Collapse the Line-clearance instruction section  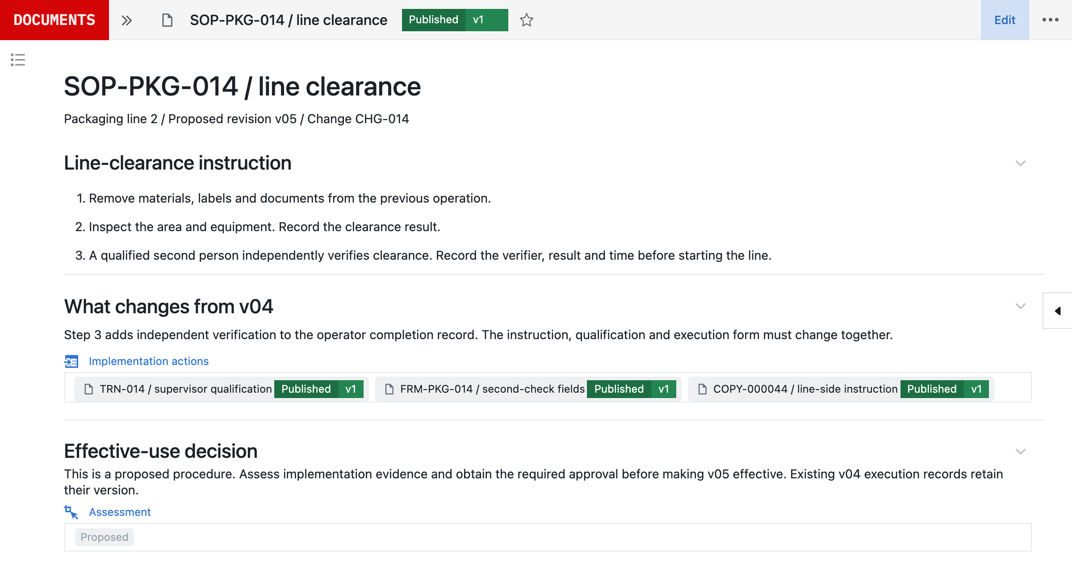coord(1021,163)
